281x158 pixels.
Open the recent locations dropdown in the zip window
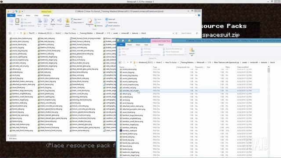tap(128, 62)
